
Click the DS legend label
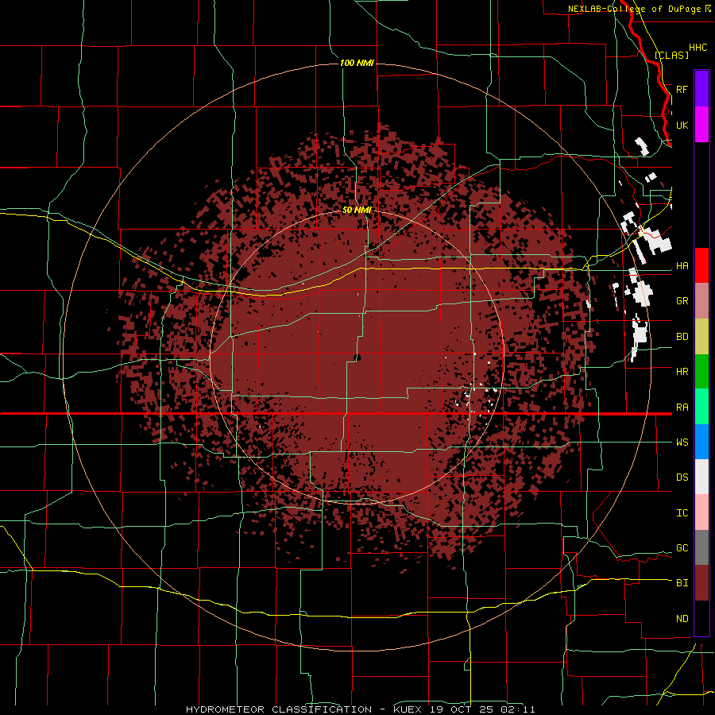point(682,477)
